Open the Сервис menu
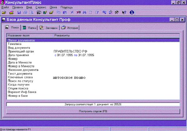Image resolution: width=187 pixels, height=131 pixels. coord(41,7)
